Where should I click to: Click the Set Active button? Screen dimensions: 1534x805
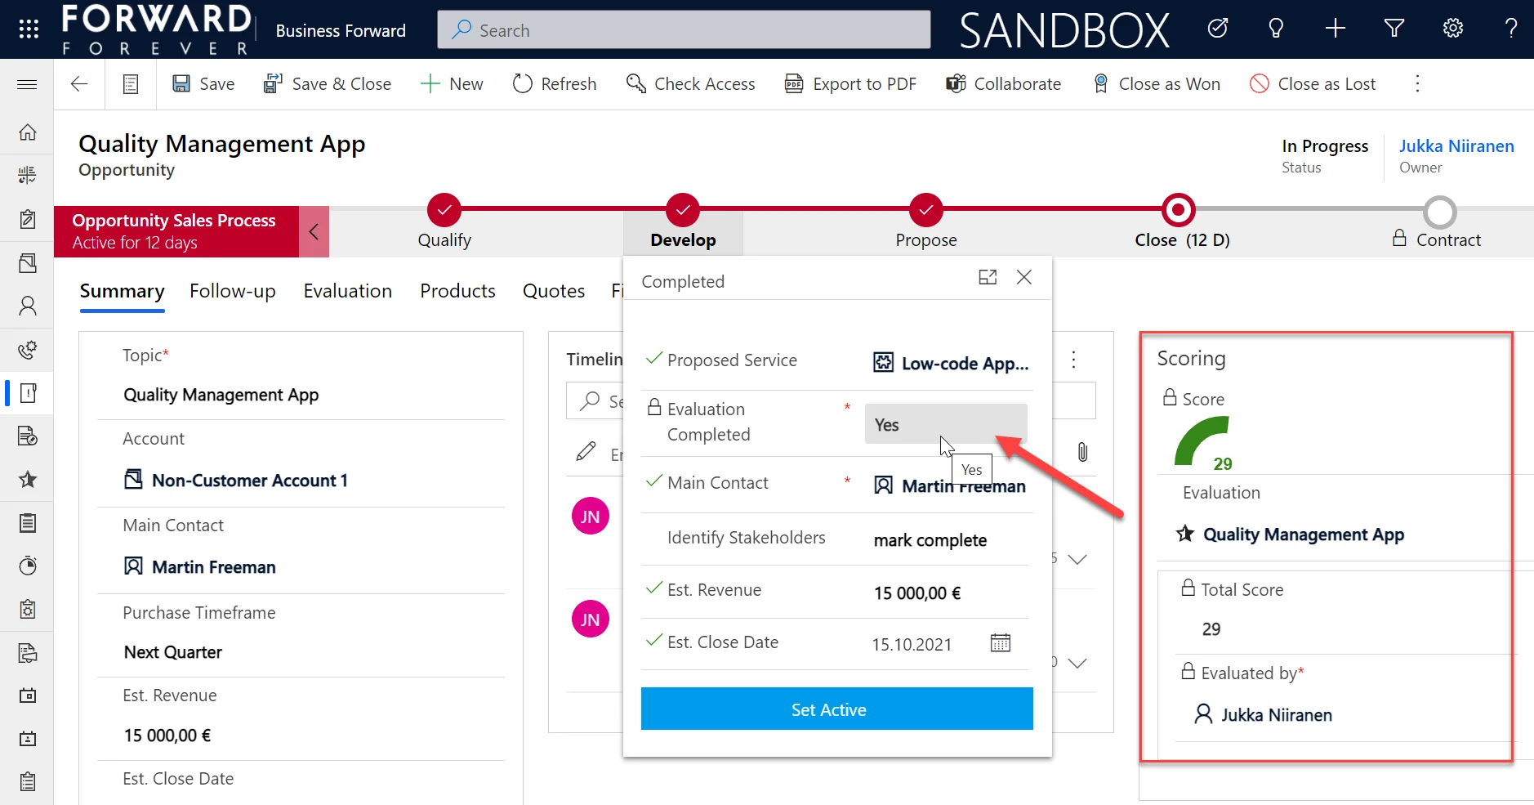click(836, 709)
